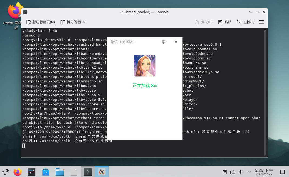Click the terminal cursor block
This screenshot has height=177, width=289.
(24, 146)
